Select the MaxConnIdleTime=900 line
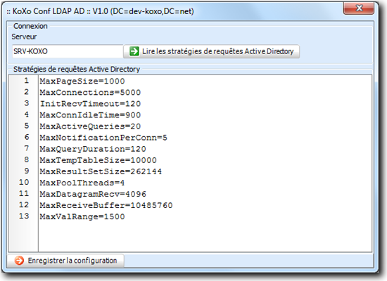The width and height of the screenshot is (387, 281). click(90, 115)
